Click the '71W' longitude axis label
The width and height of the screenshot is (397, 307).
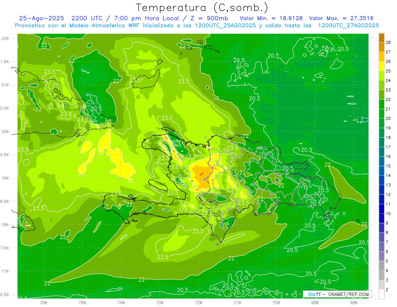pyautogui.click(x=237, y=303)
